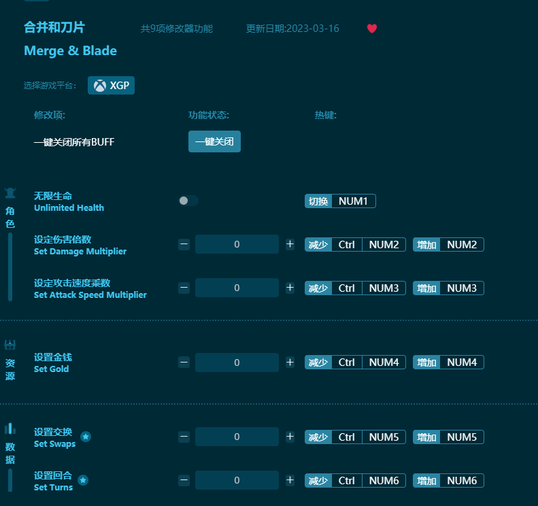
Task: Toggle the Unlimited Health switch
Action: click(x=188, y=201)
